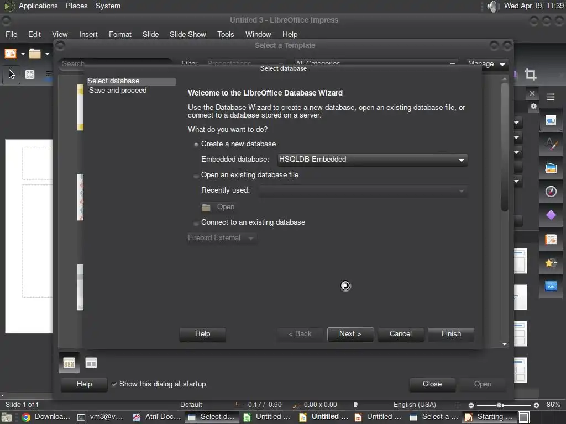
Task: Click the volume speaker icon in panel
Action: pyautogui.click(x=492, y=6)
